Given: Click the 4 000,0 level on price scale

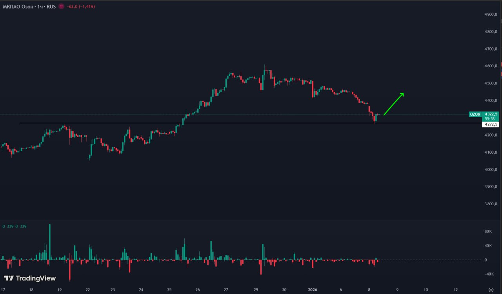Looking at the screenshot, I should point(491,170).
